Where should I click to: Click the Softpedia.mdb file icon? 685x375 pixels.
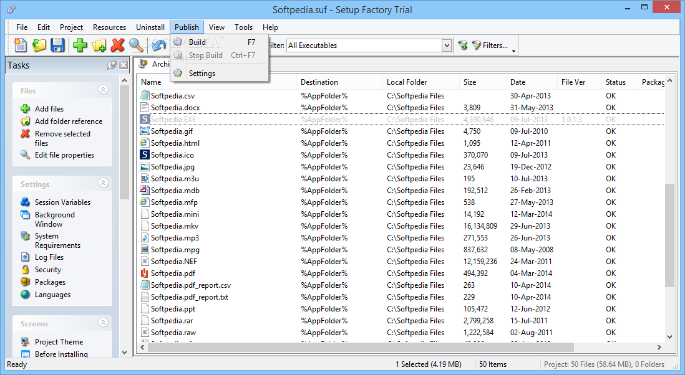[x=144, y=190]
